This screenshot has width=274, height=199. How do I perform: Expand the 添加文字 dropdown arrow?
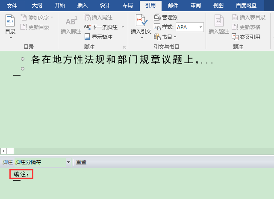coord(52,17)
